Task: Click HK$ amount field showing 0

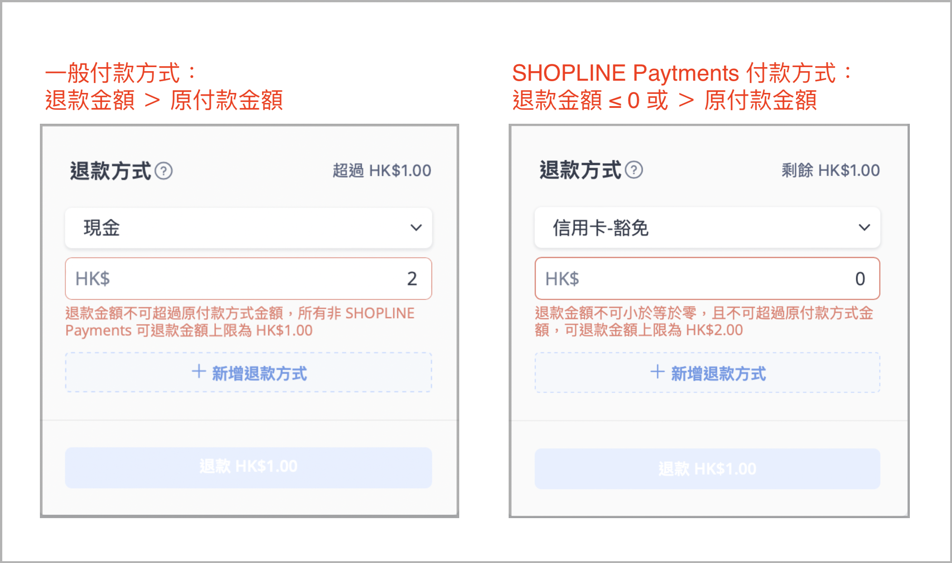Action: point(707,278)
